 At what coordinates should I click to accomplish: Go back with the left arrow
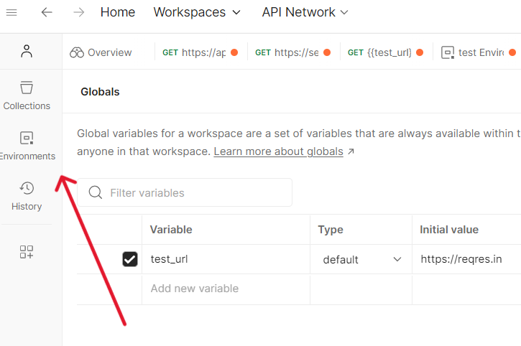[x=47, y=12]
